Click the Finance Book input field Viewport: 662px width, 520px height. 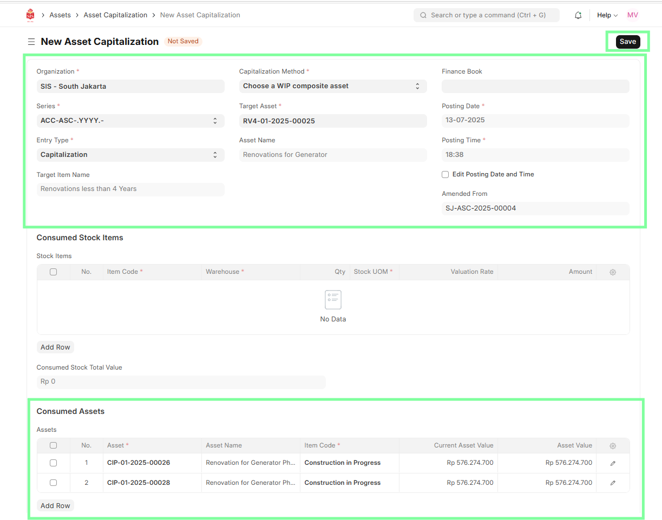(535, 87)
